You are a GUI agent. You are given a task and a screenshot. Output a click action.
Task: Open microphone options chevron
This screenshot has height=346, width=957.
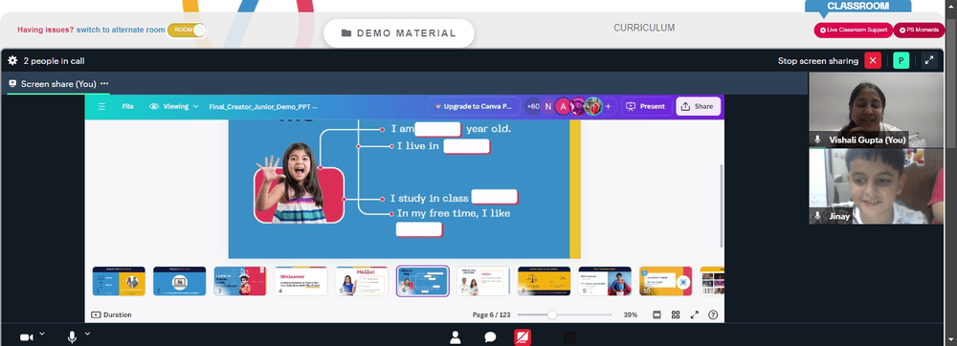(87, 334)
